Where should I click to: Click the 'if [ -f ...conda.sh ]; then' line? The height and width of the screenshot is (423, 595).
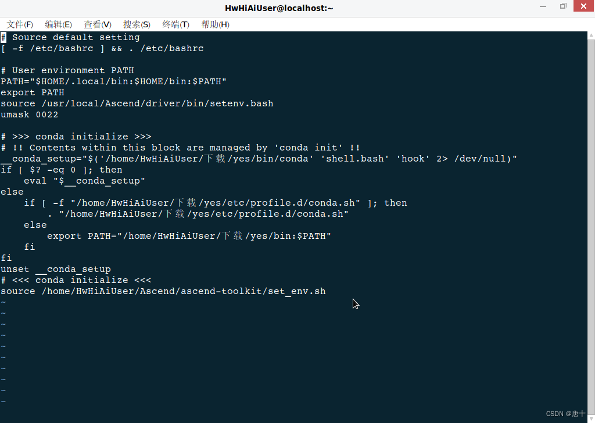point(216,203)
